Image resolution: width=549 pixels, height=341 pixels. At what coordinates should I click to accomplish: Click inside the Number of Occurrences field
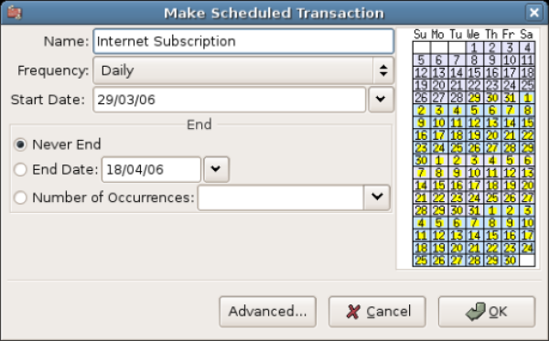281,197
